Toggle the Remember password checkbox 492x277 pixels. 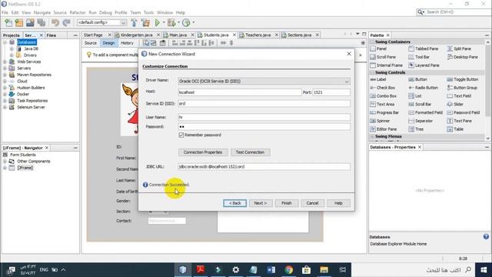coord(181,135)
